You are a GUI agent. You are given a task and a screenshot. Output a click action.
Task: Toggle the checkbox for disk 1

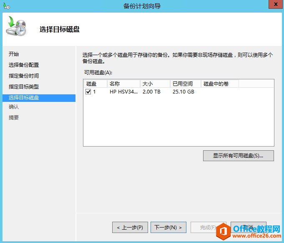click(x=88, y=91)
